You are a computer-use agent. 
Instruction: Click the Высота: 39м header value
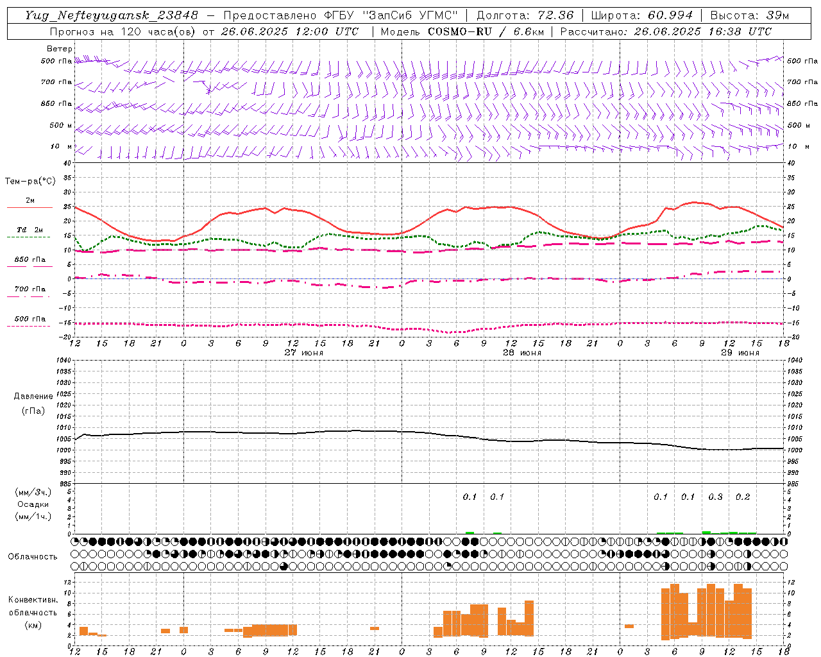point(750,15)
